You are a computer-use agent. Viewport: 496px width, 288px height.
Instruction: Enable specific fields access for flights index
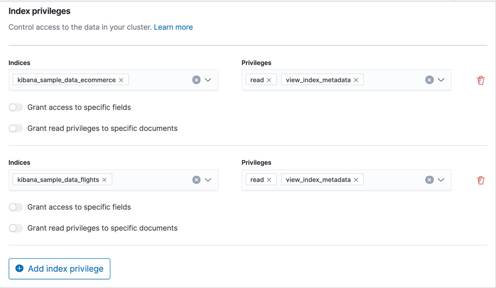click(16, 207)
